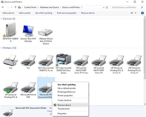Select the HP LaserJet M2727 MFP Series PS (Copy) printer
146x117 pixels.
click(81, 60)
